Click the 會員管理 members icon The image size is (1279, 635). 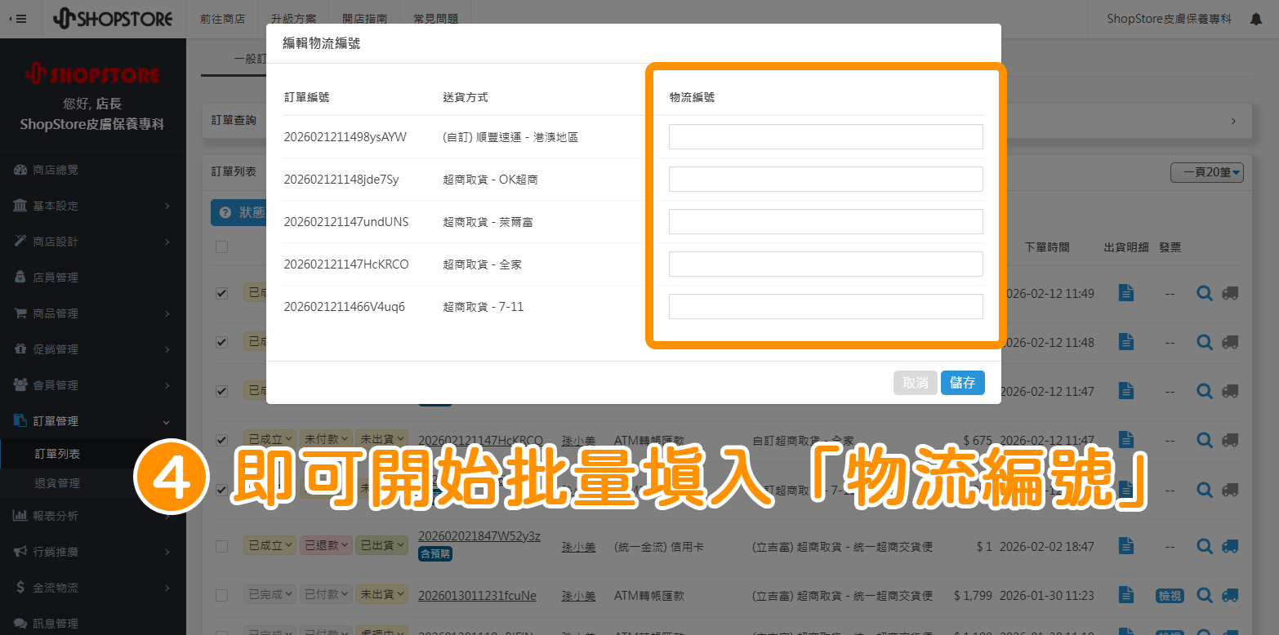[x=20, y=384]
